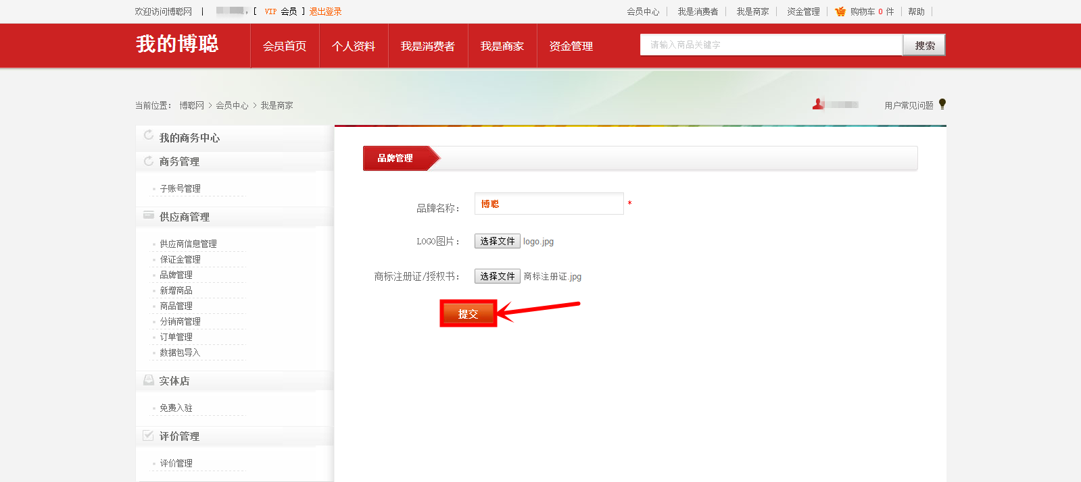Open 我是消费者 in the main navigation
Screen dimensions: 1081x482
click(427, 46)
